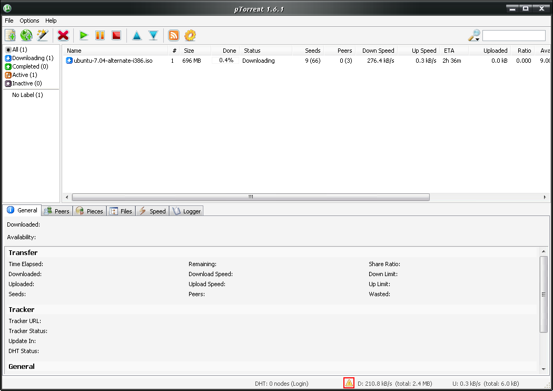Click the 0.4% done progress cell
553x391 pixels.
pos(225,61)
